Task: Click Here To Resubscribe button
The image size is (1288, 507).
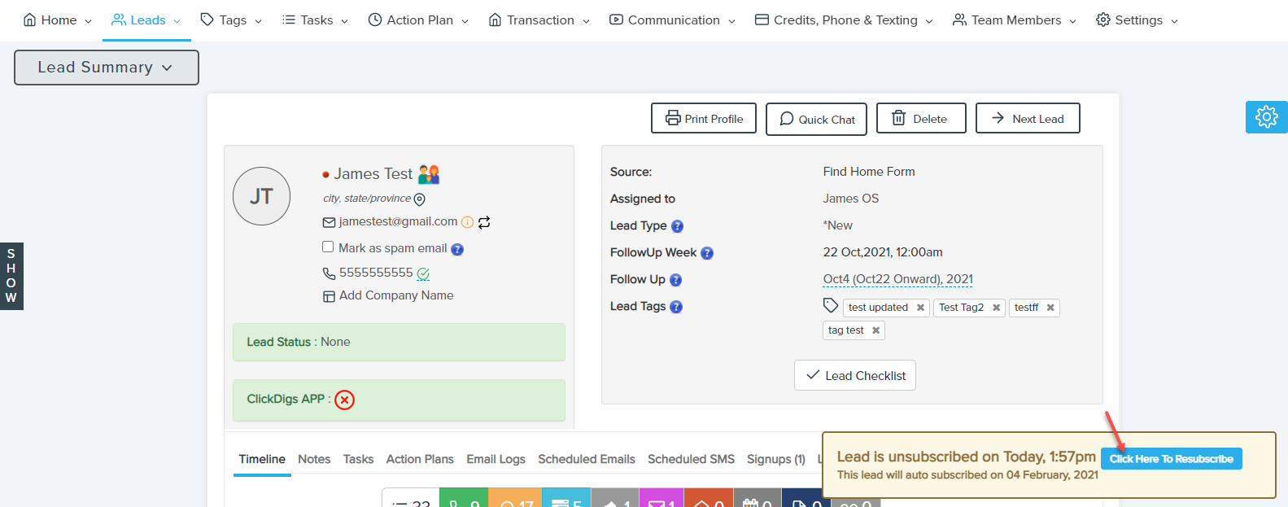Action: pos(1171,459)
